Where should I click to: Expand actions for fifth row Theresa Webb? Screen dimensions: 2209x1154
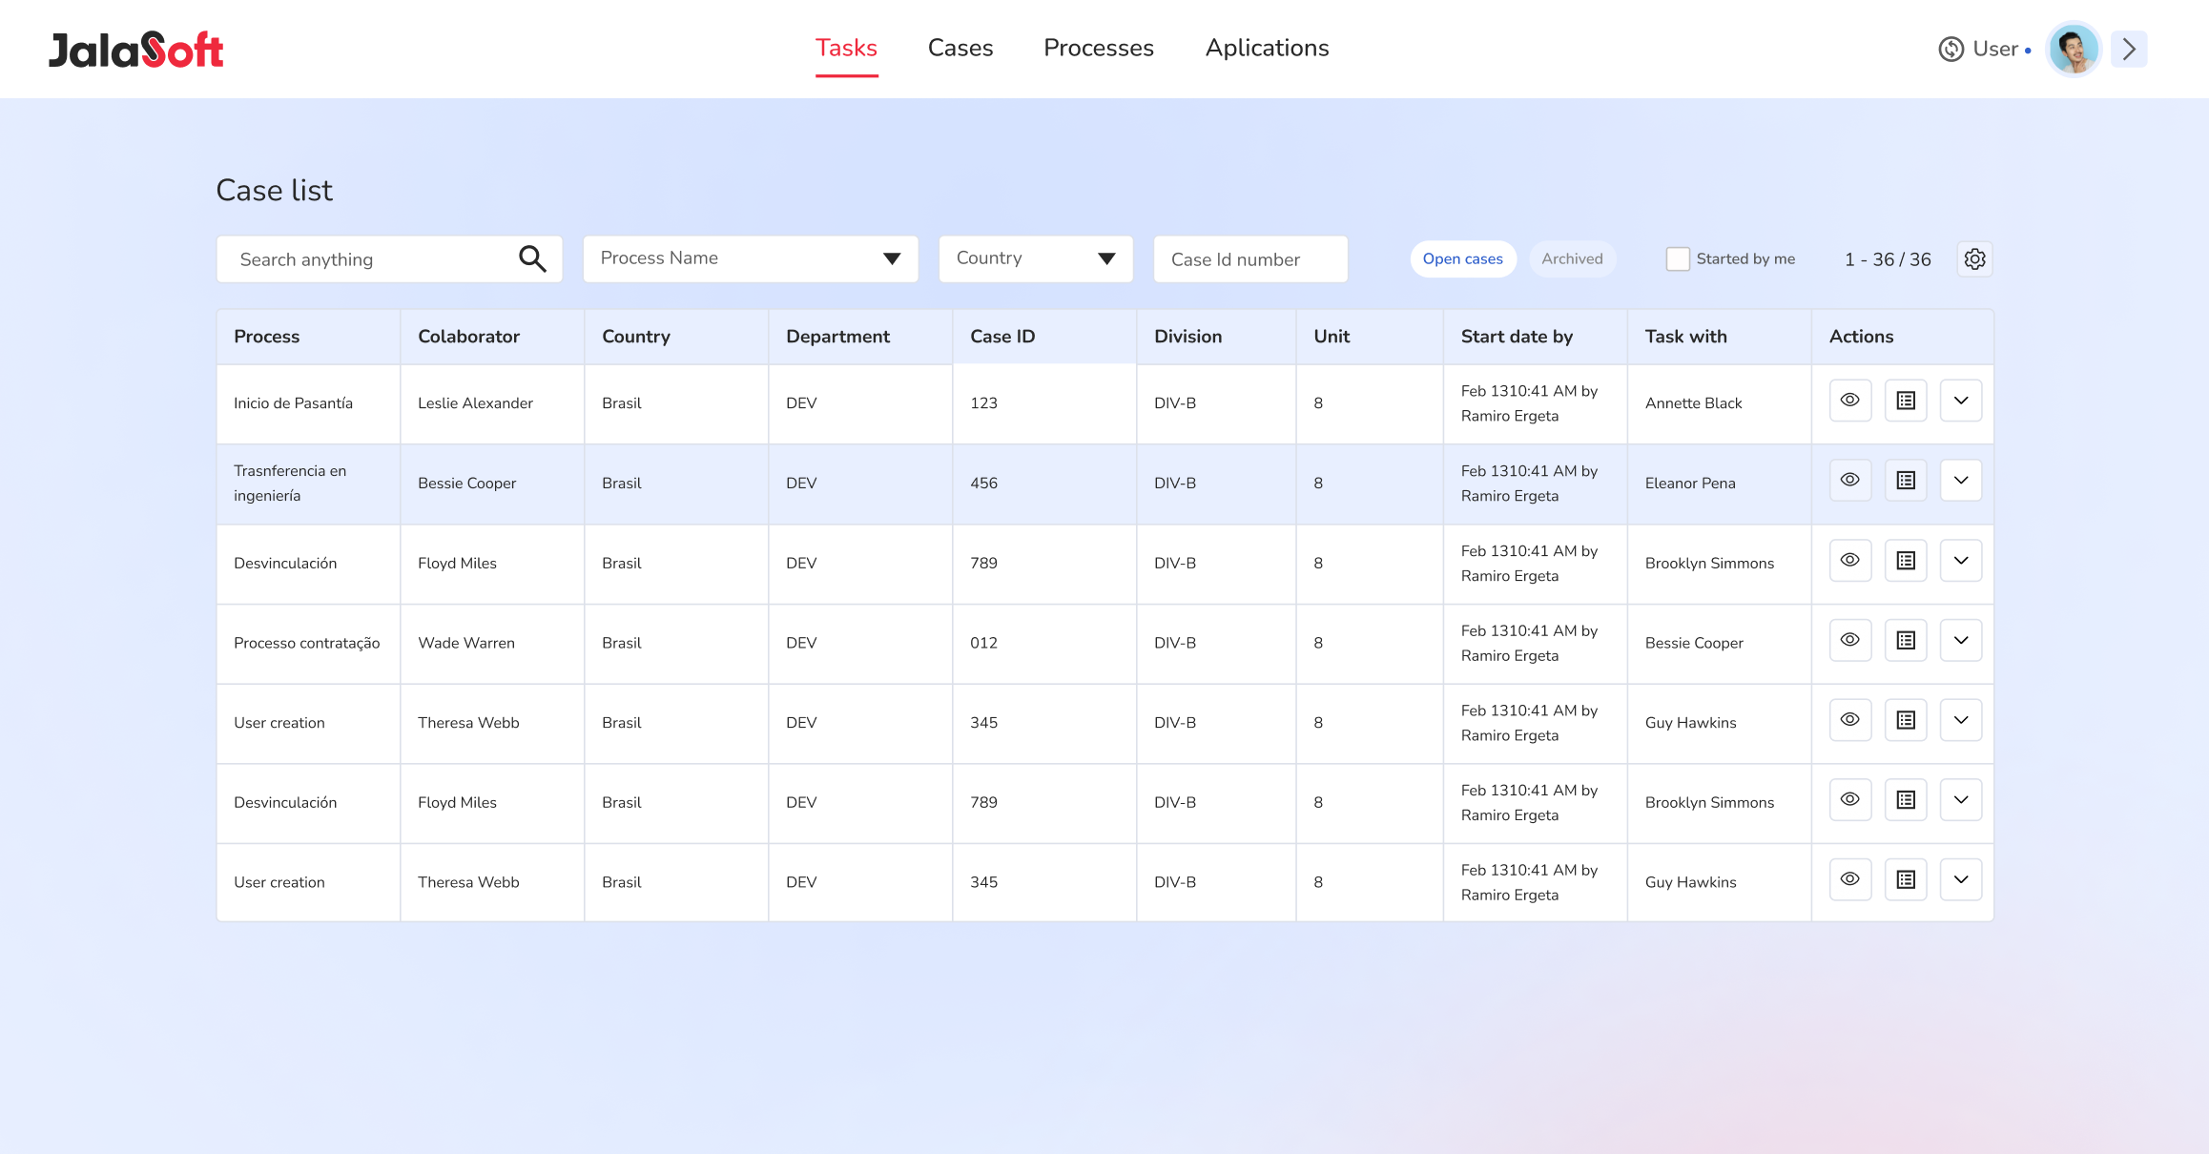pyautogui.click(x=1961, y=720)
